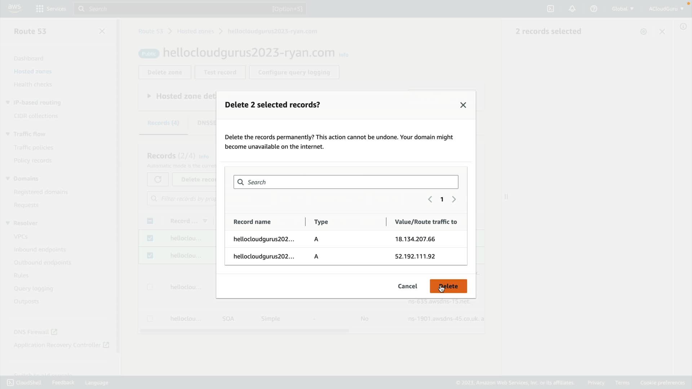Click the AWS logo home icon
This screenshot has width=692, height=389.
pos(14,8)
